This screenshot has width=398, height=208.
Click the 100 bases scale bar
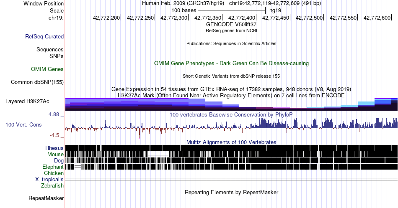click(x=232, y=10)
